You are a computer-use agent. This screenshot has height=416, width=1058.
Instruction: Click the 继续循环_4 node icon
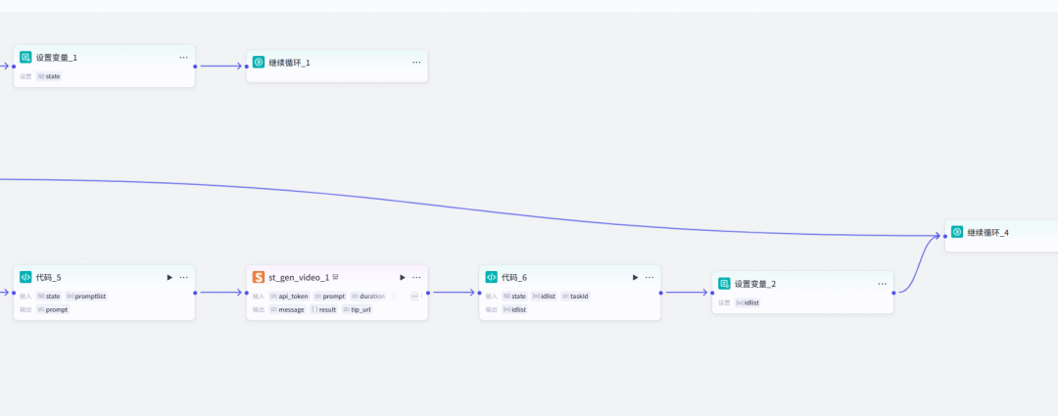tap(957, 232)
